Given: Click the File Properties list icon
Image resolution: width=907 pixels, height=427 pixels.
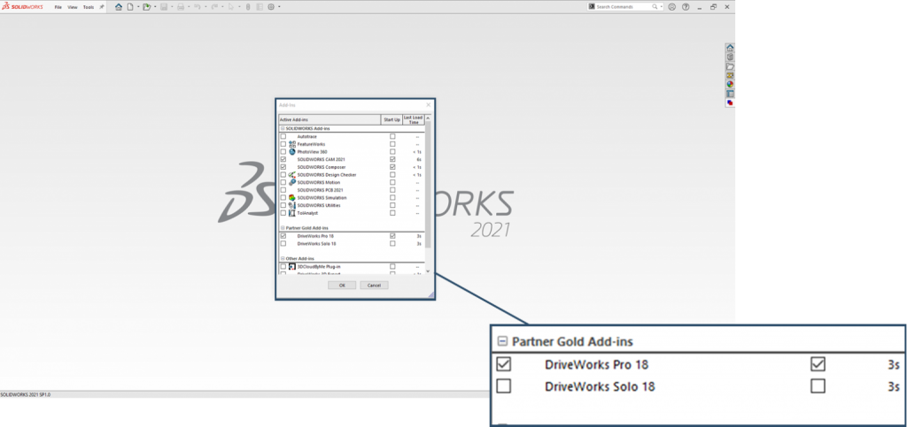Looking at the screenshot, I should click(260, 7).
